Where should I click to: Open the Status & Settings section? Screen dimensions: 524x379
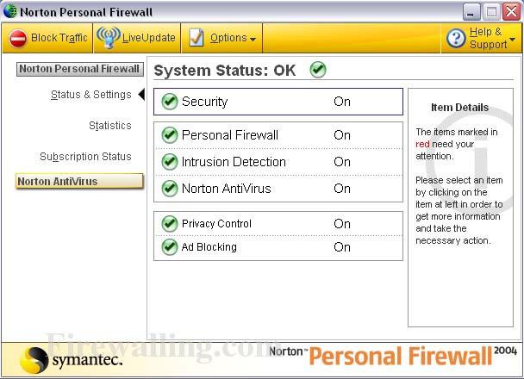90,95
